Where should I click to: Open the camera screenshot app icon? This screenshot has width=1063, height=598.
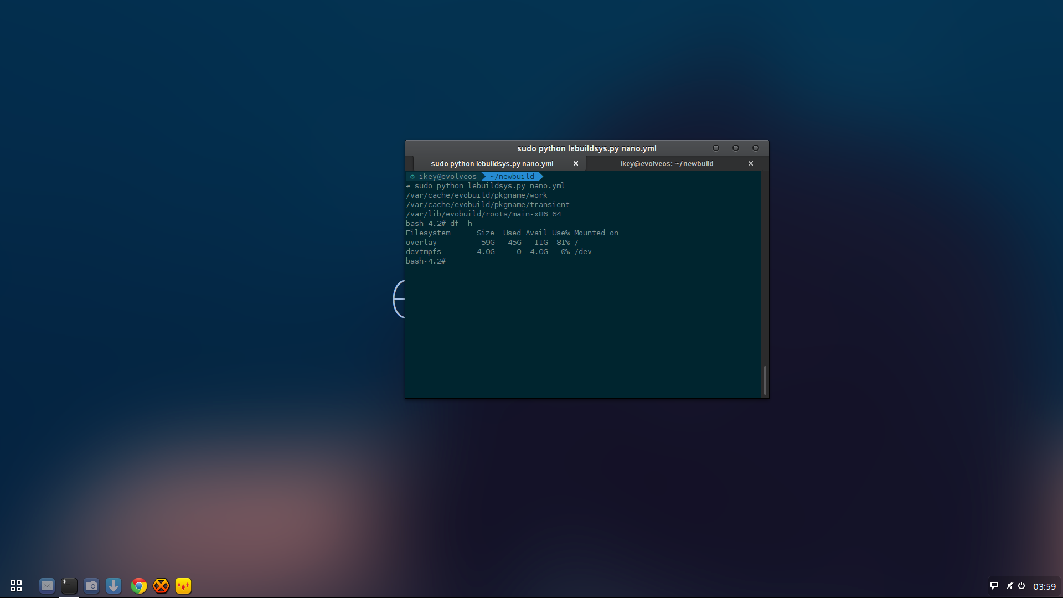coord(91,585)
